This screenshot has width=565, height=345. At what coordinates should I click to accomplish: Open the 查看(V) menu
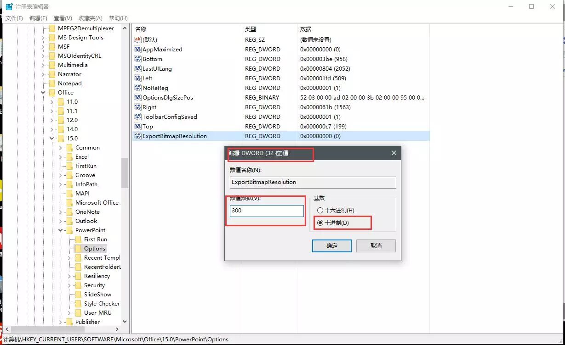point(63,18)
